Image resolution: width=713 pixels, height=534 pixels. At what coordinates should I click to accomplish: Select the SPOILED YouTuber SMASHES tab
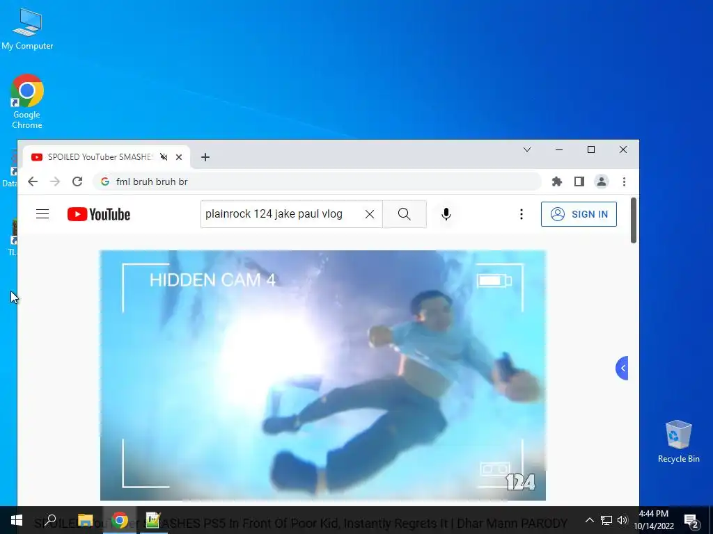99,157
